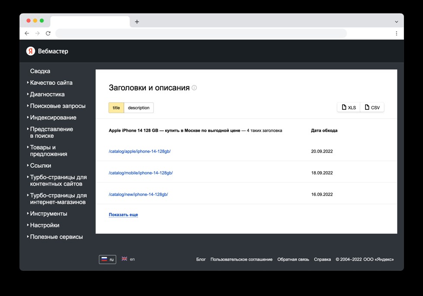Expand the Настройки section
The image size is (423, 296).
[x=43, y=225]
